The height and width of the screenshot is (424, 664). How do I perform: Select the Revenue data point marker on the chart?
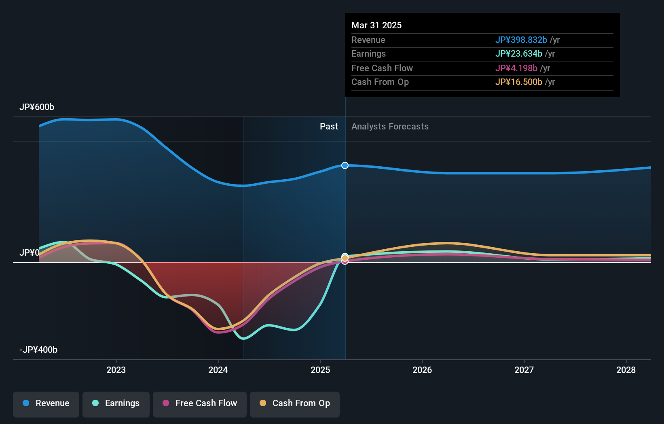[x=345, y=165]
